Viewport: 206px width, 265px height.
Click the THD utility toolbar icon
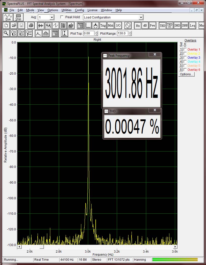pos(163,26)
